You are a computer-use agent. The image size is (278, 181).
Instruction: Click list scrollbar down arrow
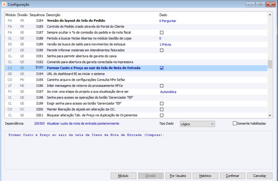click(x=270, y=116)
